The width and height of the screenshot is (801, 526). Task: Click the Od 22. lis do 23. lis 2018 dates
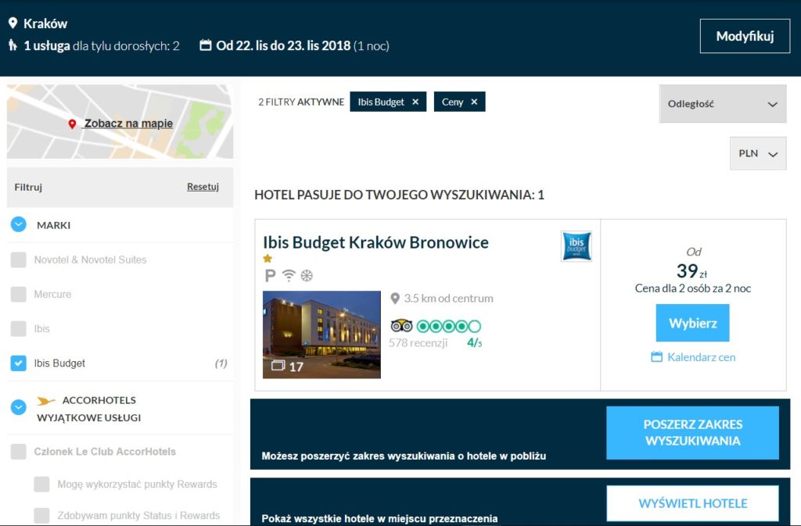click(283, 45)
